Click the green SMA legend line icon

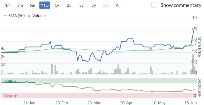(x=5, y=16)
